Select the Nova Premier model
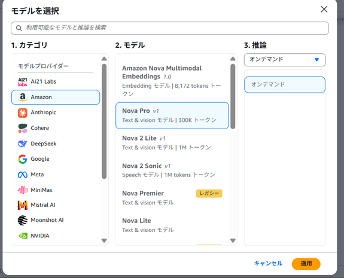This screenshot has width=344, height=278. click(x=172, y=198)
